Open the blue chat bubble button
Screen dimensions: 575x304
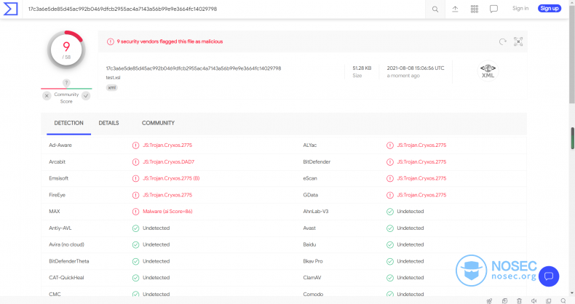pos(549,276)
